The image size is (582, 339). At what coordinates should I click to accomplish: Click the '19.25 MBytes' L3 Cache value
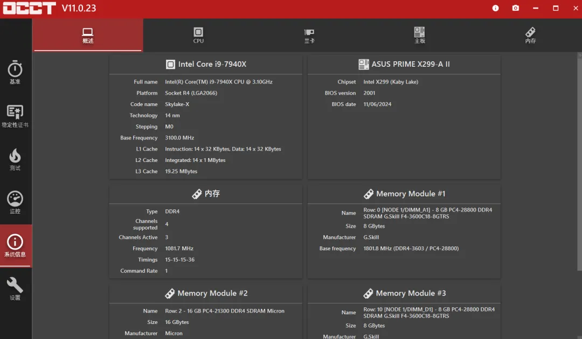(181, 171)
